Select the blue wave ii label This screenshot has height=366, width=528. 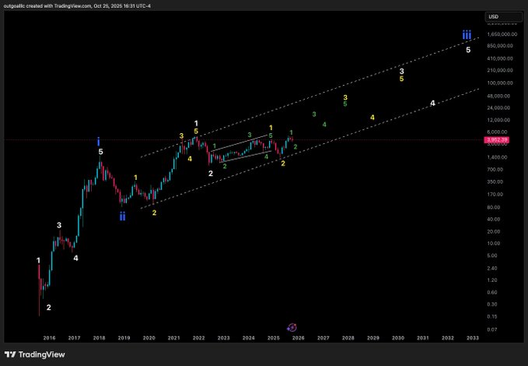pyautogui.click(x=123, y=216)
